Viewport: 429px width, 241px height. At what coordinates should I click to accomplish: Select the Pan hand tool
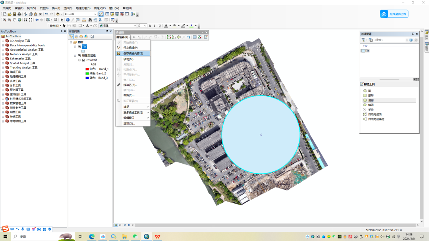pyautogui.click(x=15, y=20)
